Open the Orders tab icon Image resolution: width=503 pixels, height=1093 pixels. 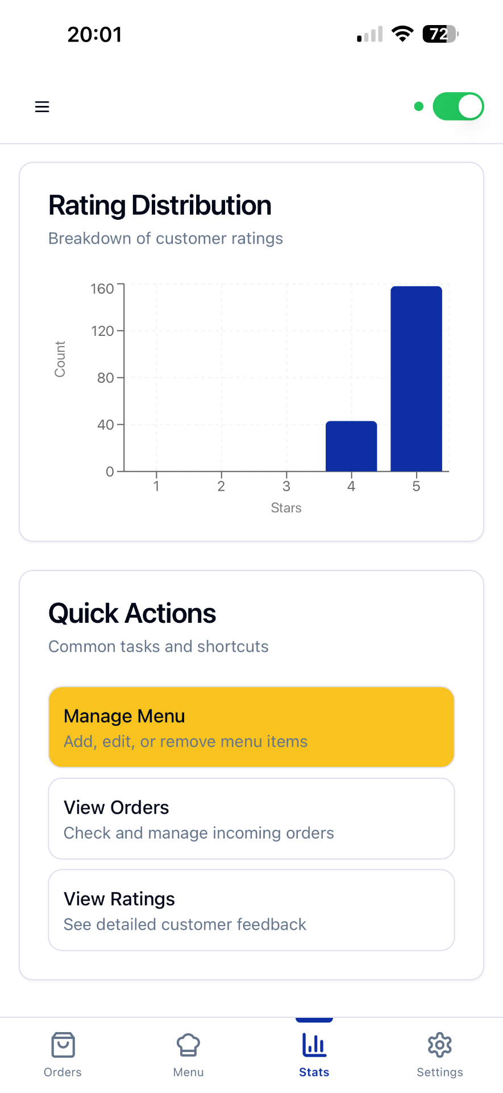pos(63,1045)
